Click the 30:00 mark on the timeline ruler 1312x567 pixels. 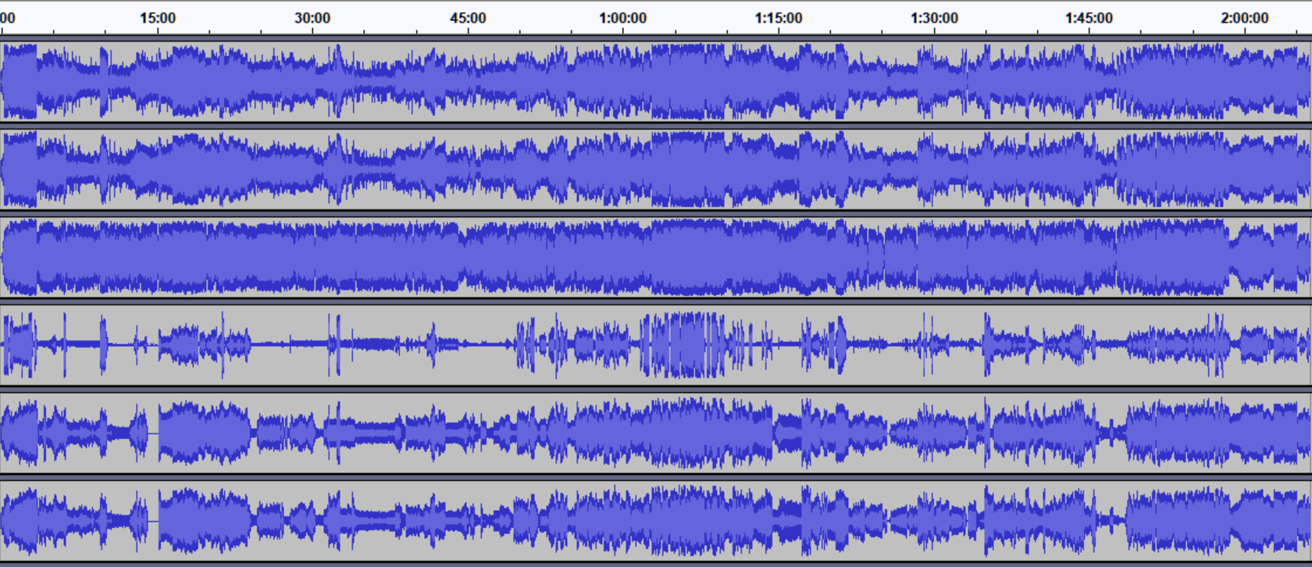tap(312, 18)
